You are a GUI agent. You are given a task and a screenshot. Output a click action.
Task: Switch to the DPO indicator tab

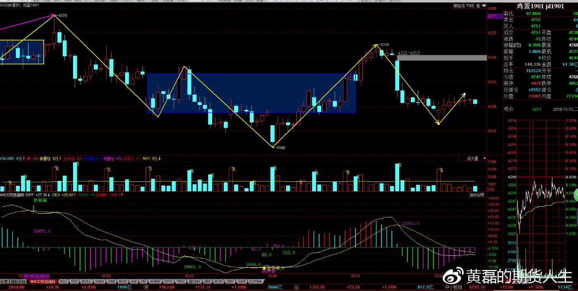coord(168,281)
